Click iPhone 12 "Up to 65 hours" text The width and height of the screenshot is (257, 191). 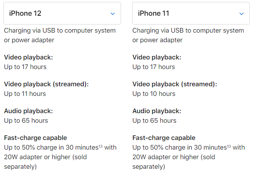[26, 120]
